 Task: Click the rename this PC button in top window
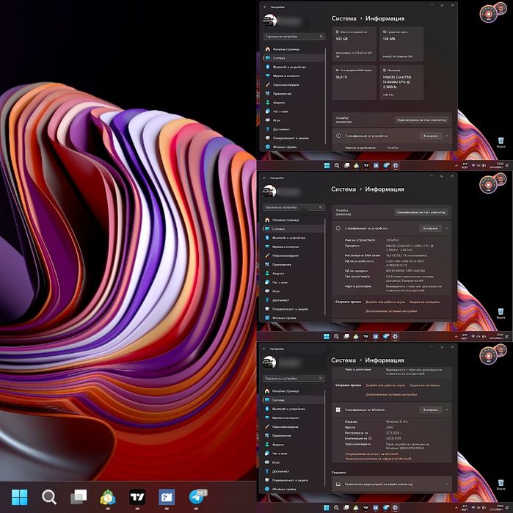click(421, 120)
